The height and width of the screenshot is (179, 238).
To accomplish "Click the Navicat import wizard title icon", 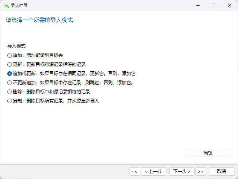I will point(6,5).
